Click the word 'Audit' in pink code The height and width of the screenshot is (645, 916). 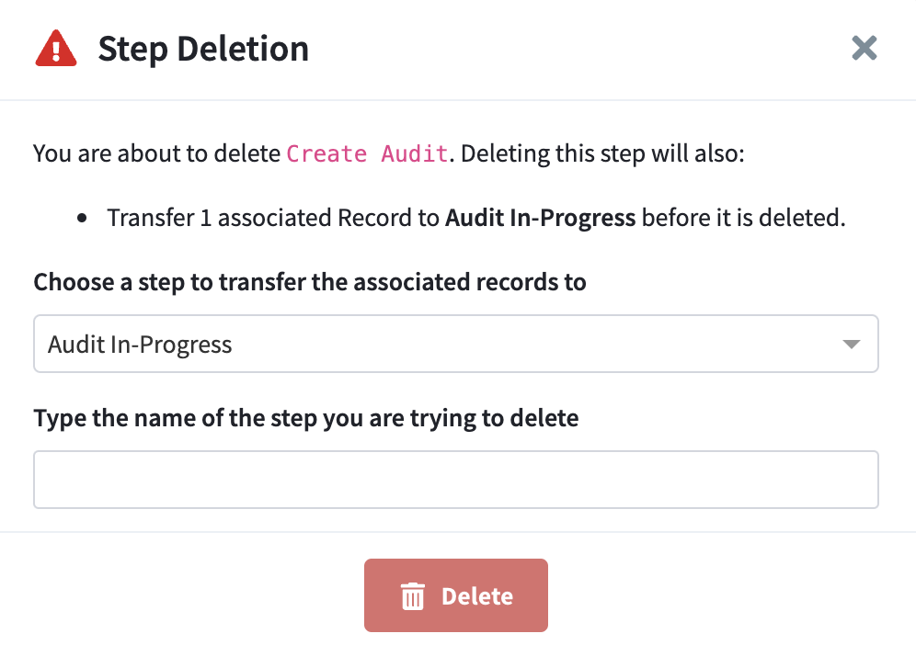tap(414, 153)
